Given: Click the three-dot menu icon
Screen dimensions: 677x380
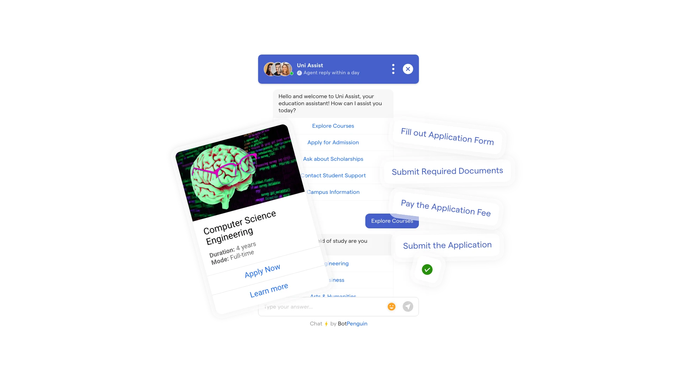Looking at the screenshot, I should pyautogui.click(x=393, y=69).
